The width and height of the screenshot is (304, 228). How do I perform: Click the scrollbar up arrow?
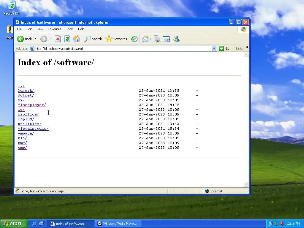point(246,55)
